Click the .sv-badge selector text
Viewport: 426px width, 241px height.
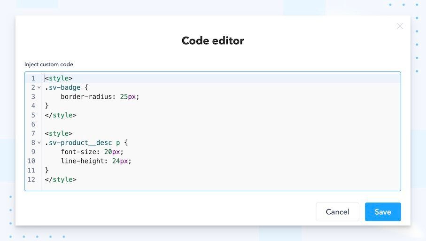(62, 88)
